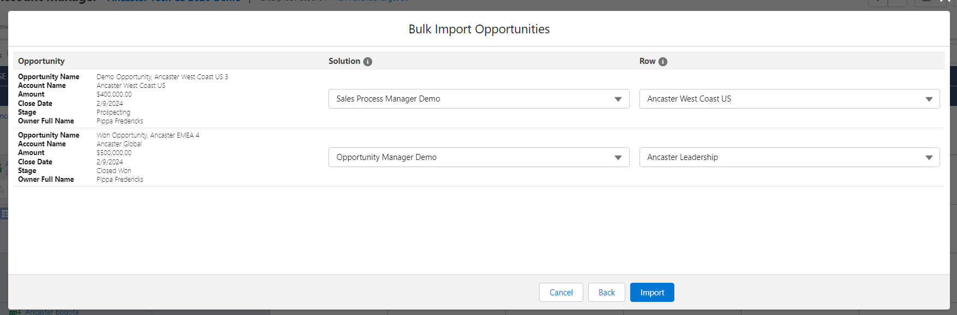
Task: Go Back to the previous import step
Action: click(x=606, y=293)
